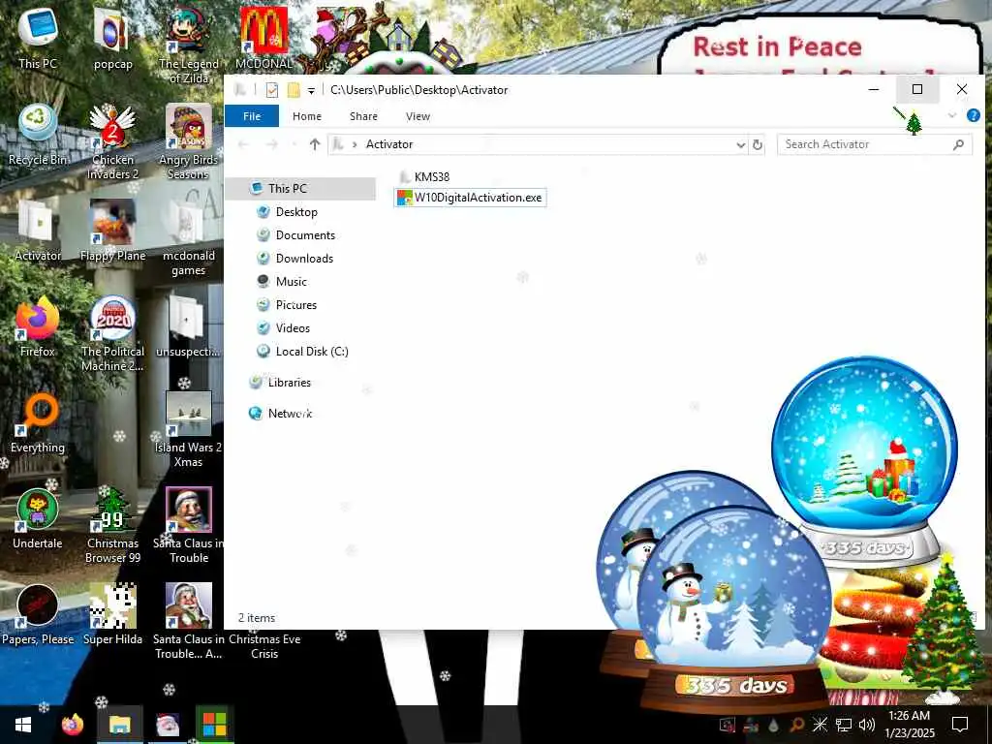Click the Everything magnifier tray icon
This screenshot has width=992, height=744.
point(796,725)
